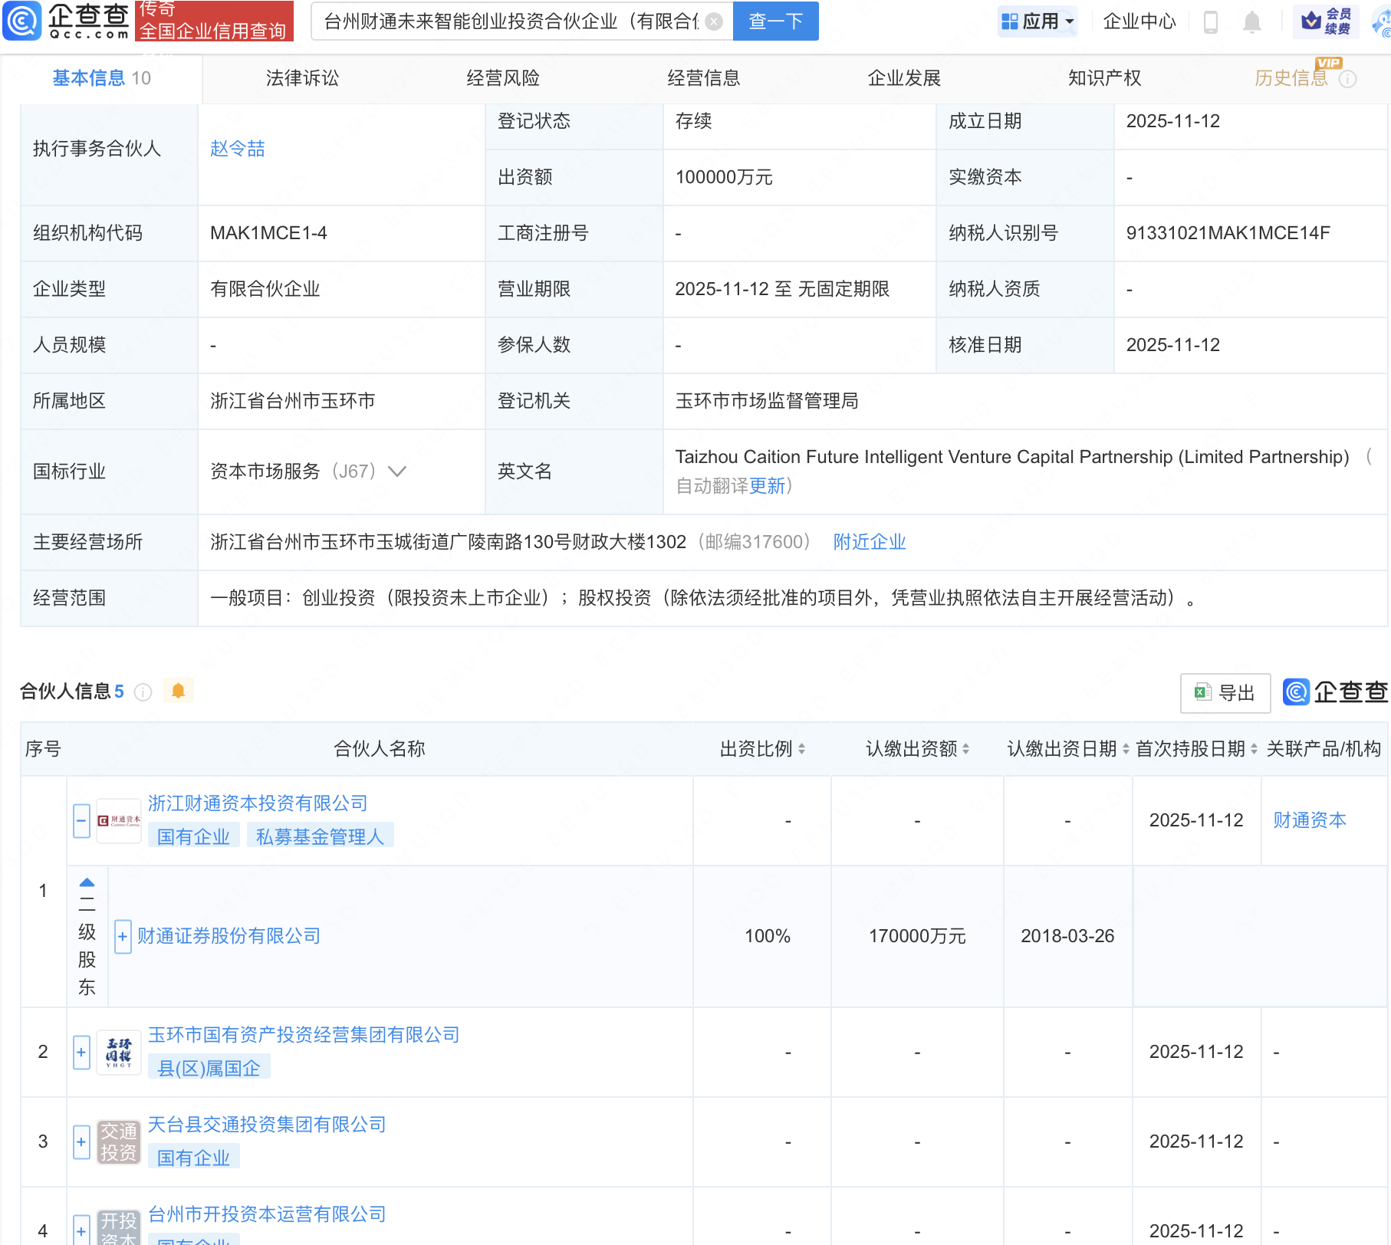This screenshot has height=1245, width=1391.
Task: Expand the 财通证券股份有限公司 shareholder node
Action: 123,936
